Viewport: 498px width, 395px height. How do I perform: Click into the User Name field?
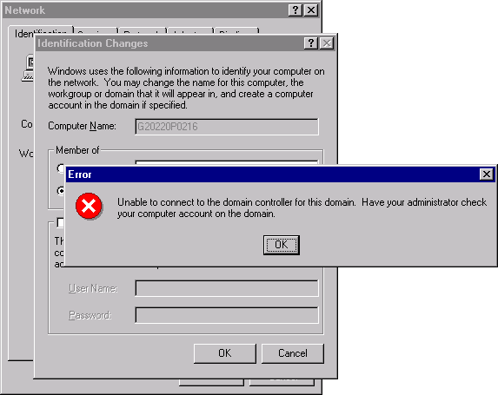pos(227,288)
